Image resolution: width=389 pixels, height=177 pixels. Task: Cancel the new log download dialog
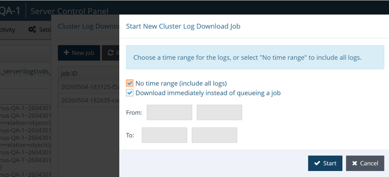point(365,163)
